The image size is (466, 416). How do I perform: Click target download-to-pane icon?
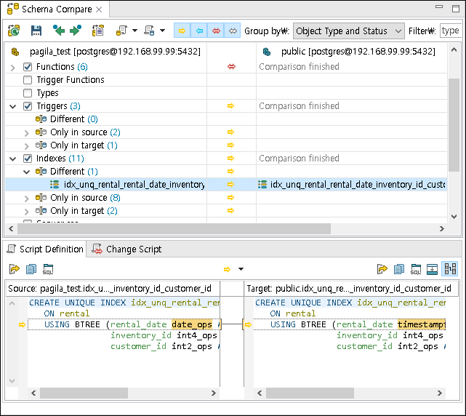point(432,269)
